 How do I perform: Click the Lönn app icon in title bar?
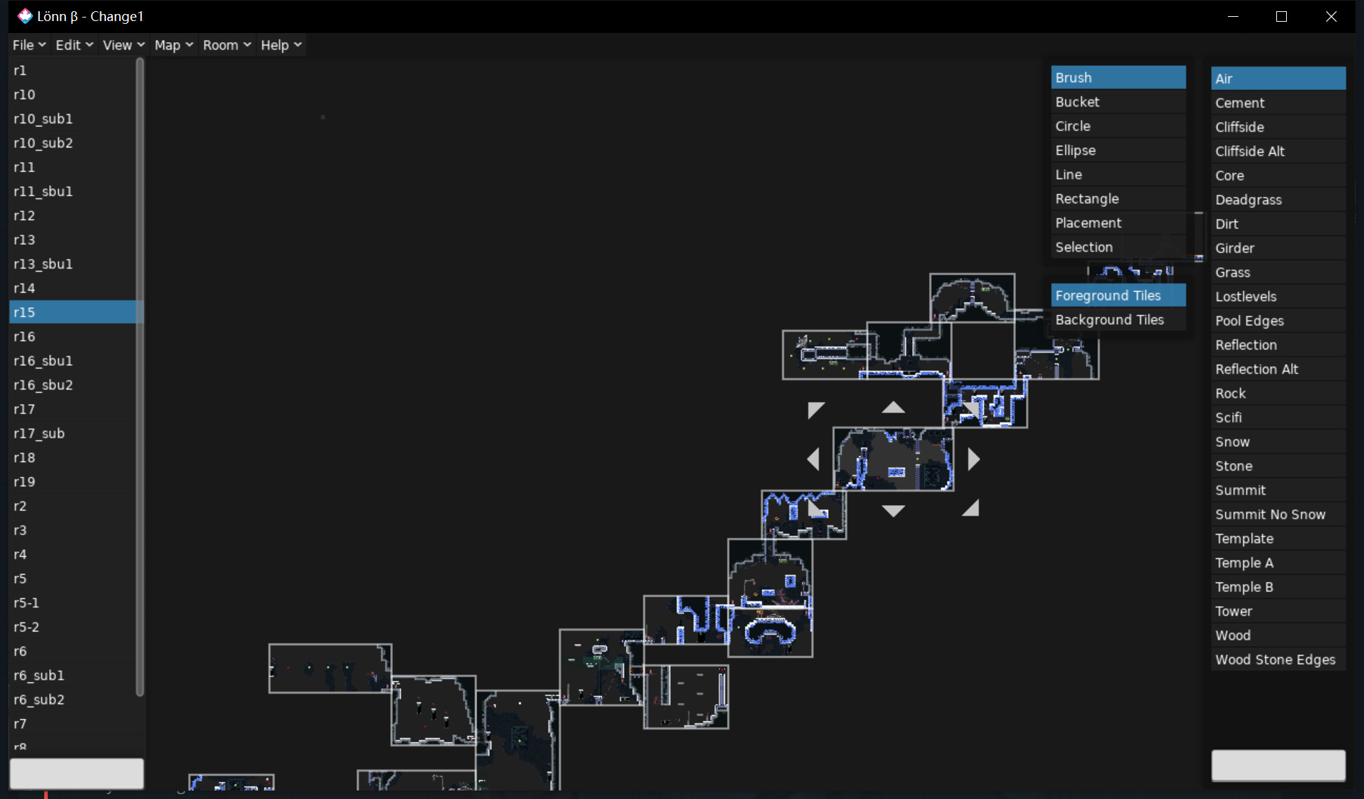point(25,16)
